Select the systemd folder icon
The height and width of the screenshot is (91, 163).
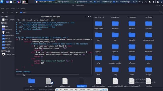(132, 47)
